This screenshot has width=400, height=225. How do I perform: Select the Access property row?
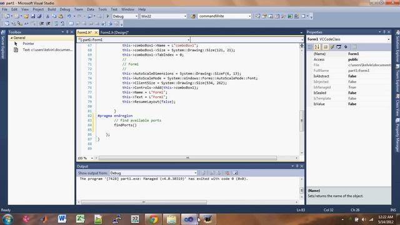(x=349, y=59)
